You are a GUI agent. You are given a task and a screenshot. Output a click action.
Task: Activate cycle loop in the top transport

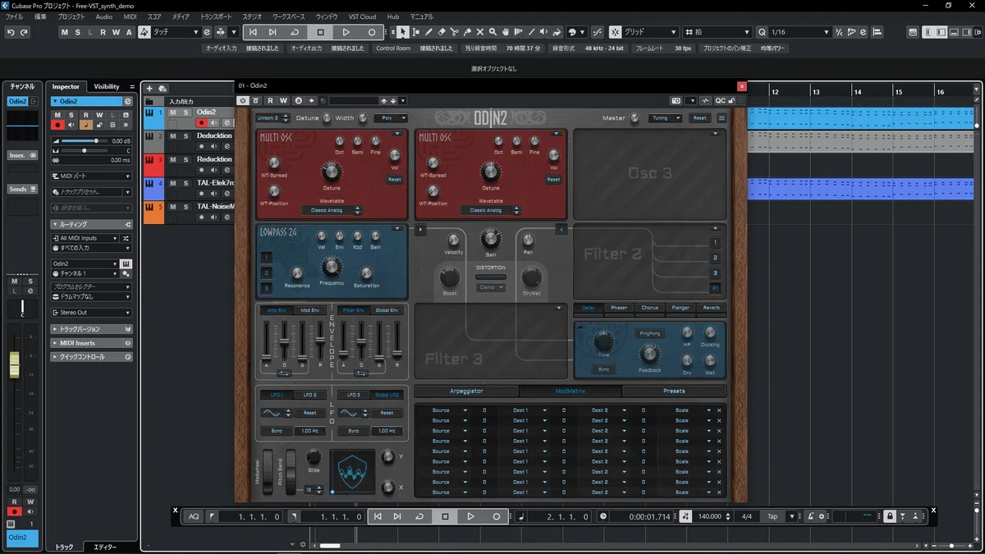[295, 32]
